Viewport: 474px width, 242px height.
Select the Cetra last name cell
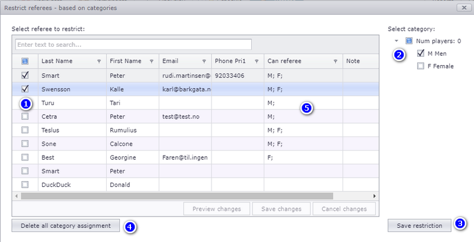[x=72, y=117]
